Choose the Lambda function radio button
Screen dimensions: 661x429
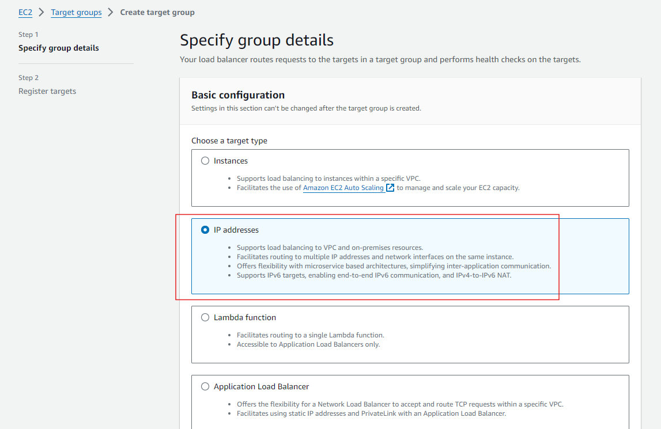[x=205, y=317]
